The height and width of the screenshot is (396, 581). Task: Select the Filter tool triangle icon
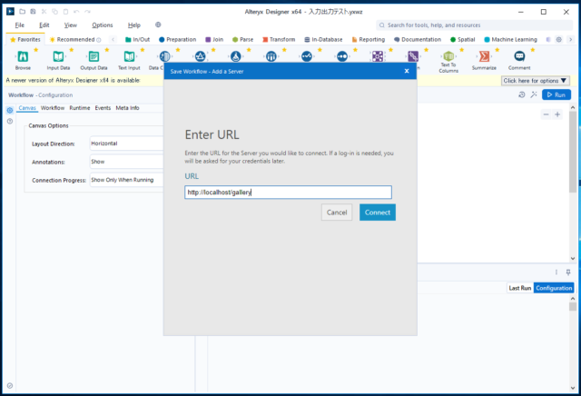click(x=200, y=56)
